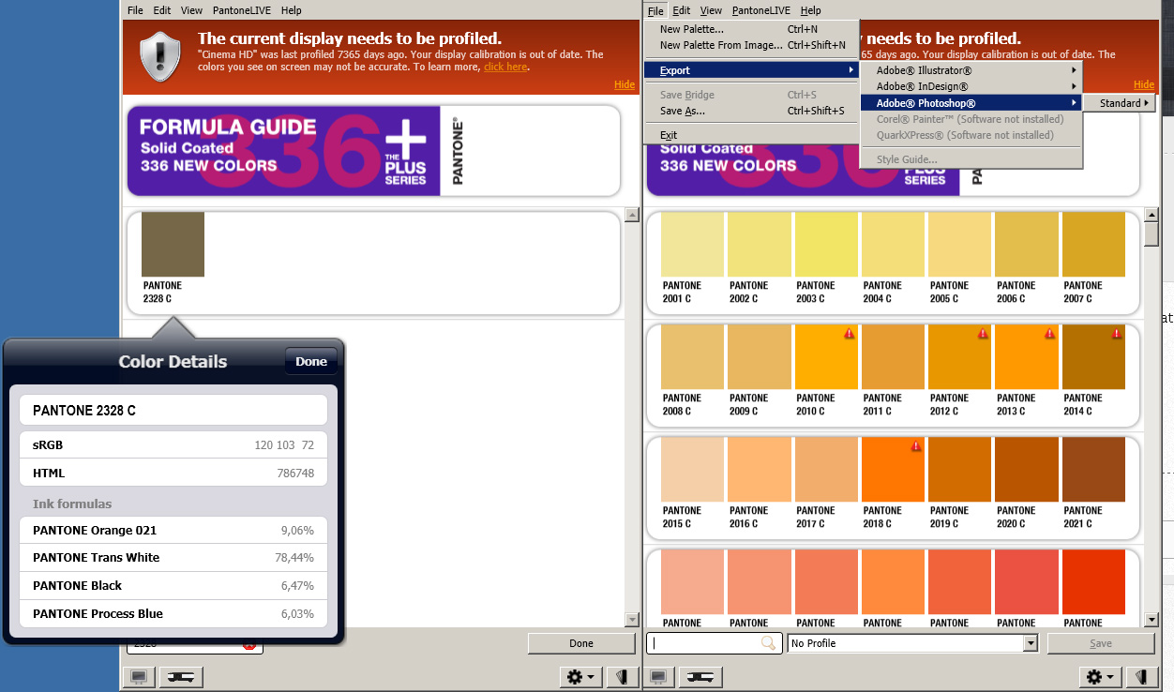Click Done in Color Details popup
The width and height of the screenshot is (1174, 692).
click(311, 361)
